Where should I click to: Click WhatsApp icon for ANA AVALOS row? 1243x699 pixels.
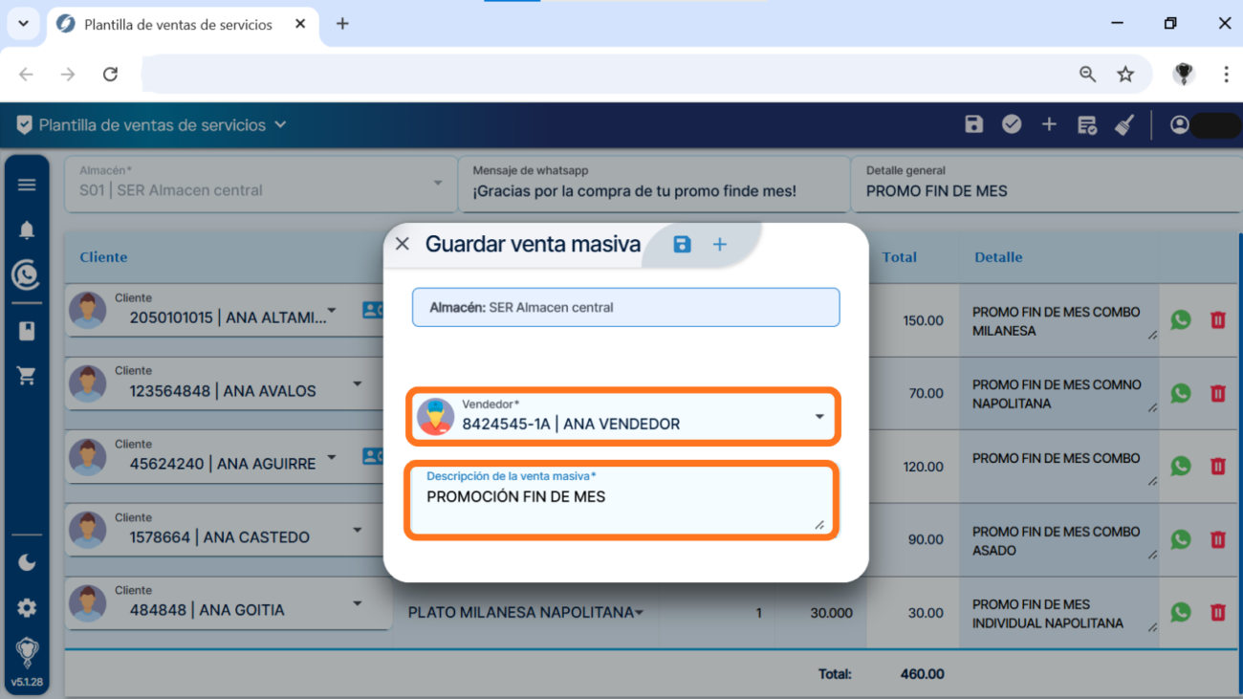point(1181,393)
